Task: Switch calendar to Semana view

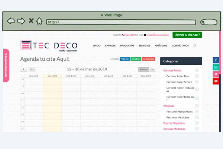Action: click(143, 69)
